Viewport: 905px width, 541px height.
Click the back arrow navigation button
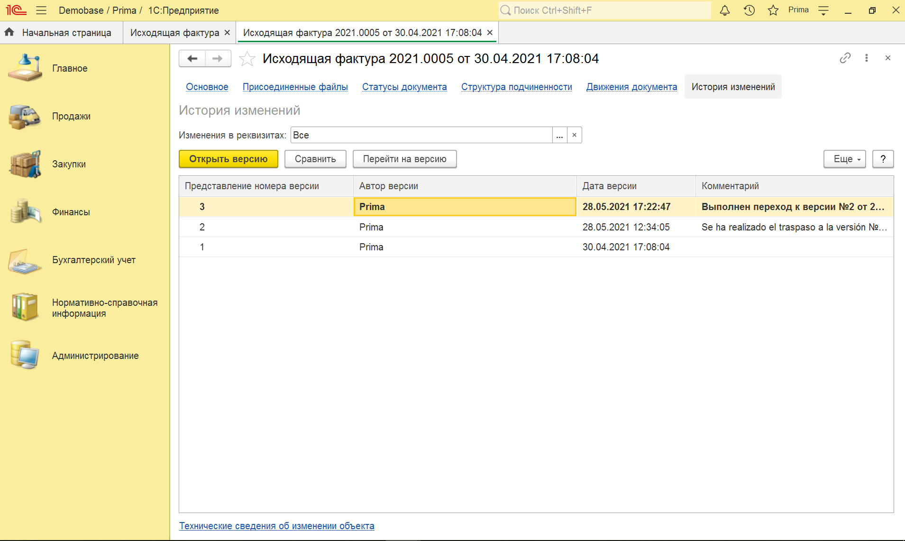[192, 58]
